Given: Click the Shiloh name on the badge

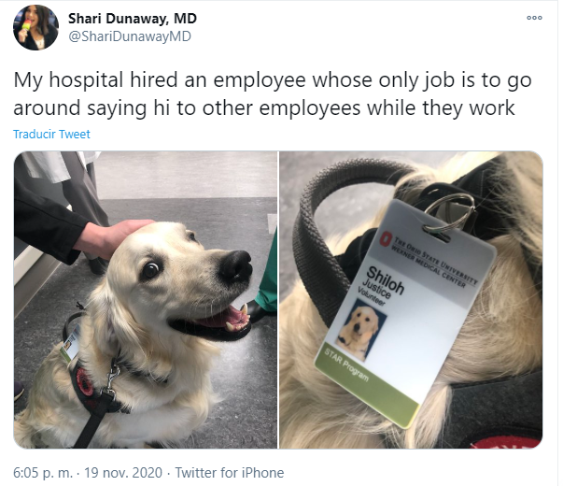Looking at the screenshot, I should pyautogui.click(x=386, y=280).
